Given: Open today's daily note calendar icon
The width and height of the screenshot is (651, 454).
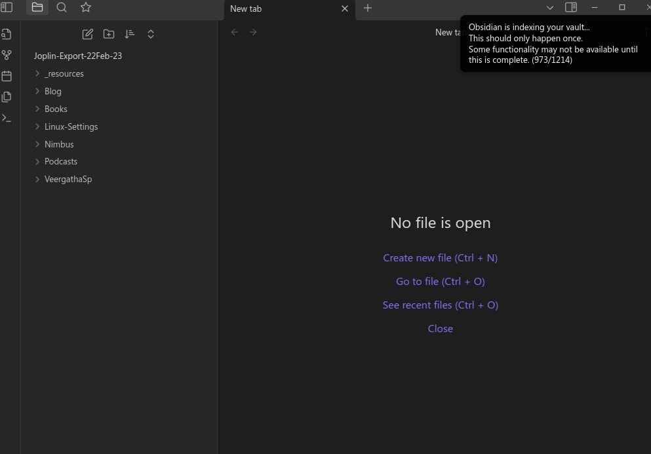Looking at the screenshot, I should 7,76.
